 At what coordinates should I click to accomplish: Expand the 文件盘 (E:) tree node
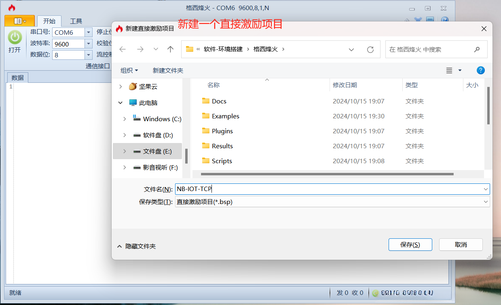coord(125,151)
